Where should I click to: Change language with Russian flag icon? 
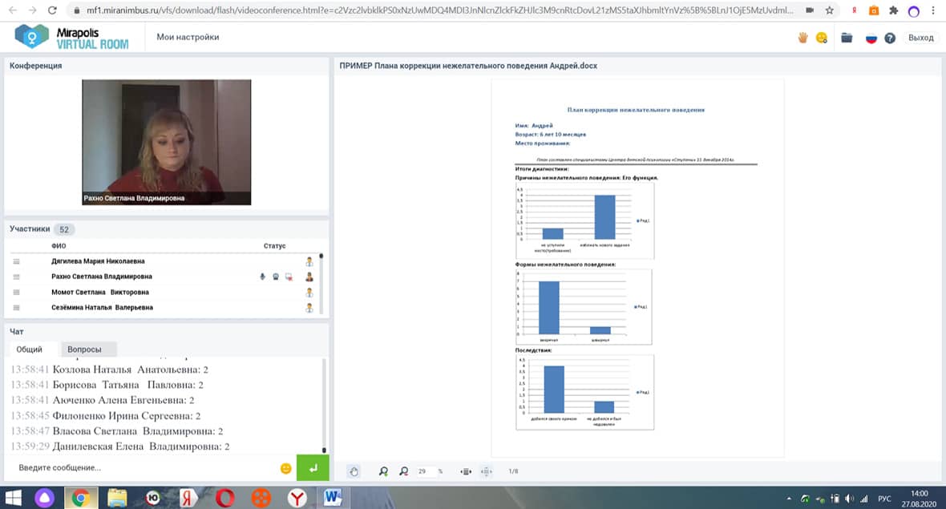click(871, 38)
